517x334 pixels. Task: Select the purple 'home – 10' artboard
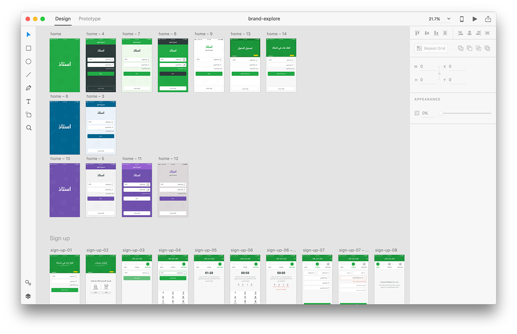point(65,190)
